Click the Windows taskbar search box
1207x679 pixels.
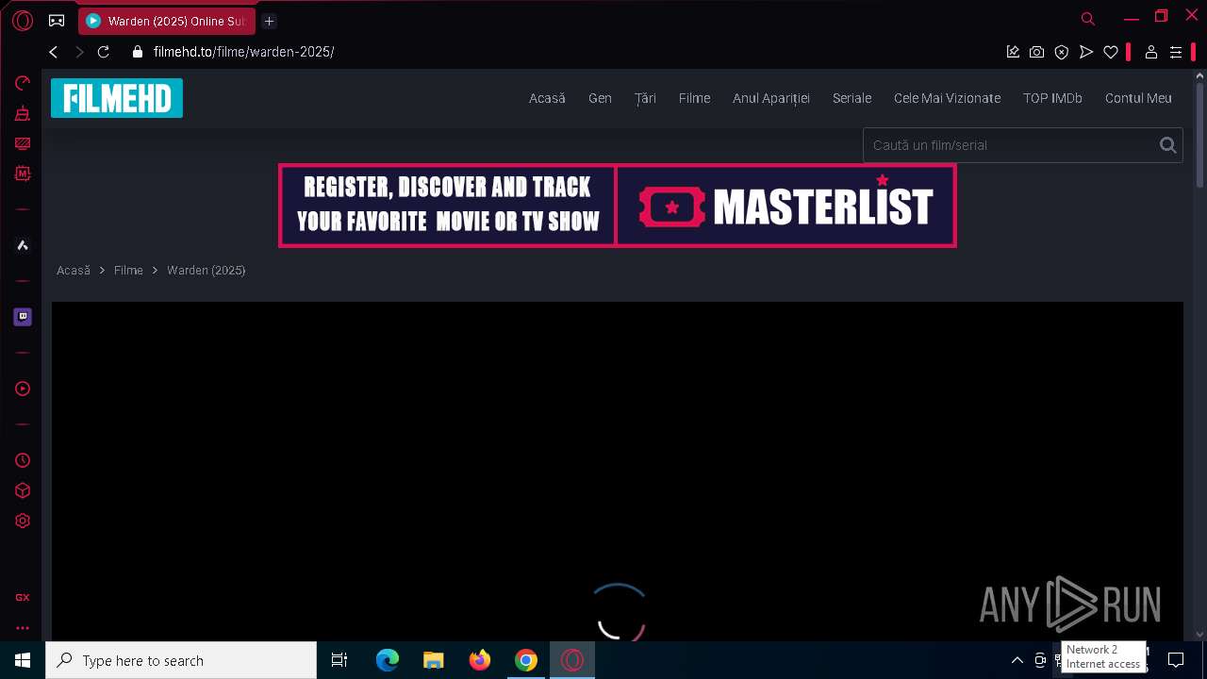(181, 660)
